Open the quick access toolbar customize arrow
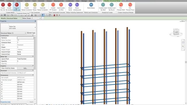Screen dimensions: 187x105 point(59,15)
